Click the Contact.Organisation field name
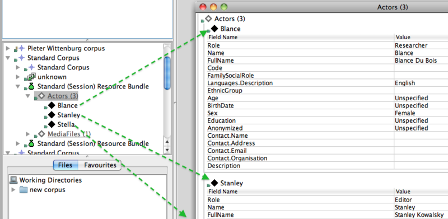This screenshot has width=448, height=219. [237, 158]
